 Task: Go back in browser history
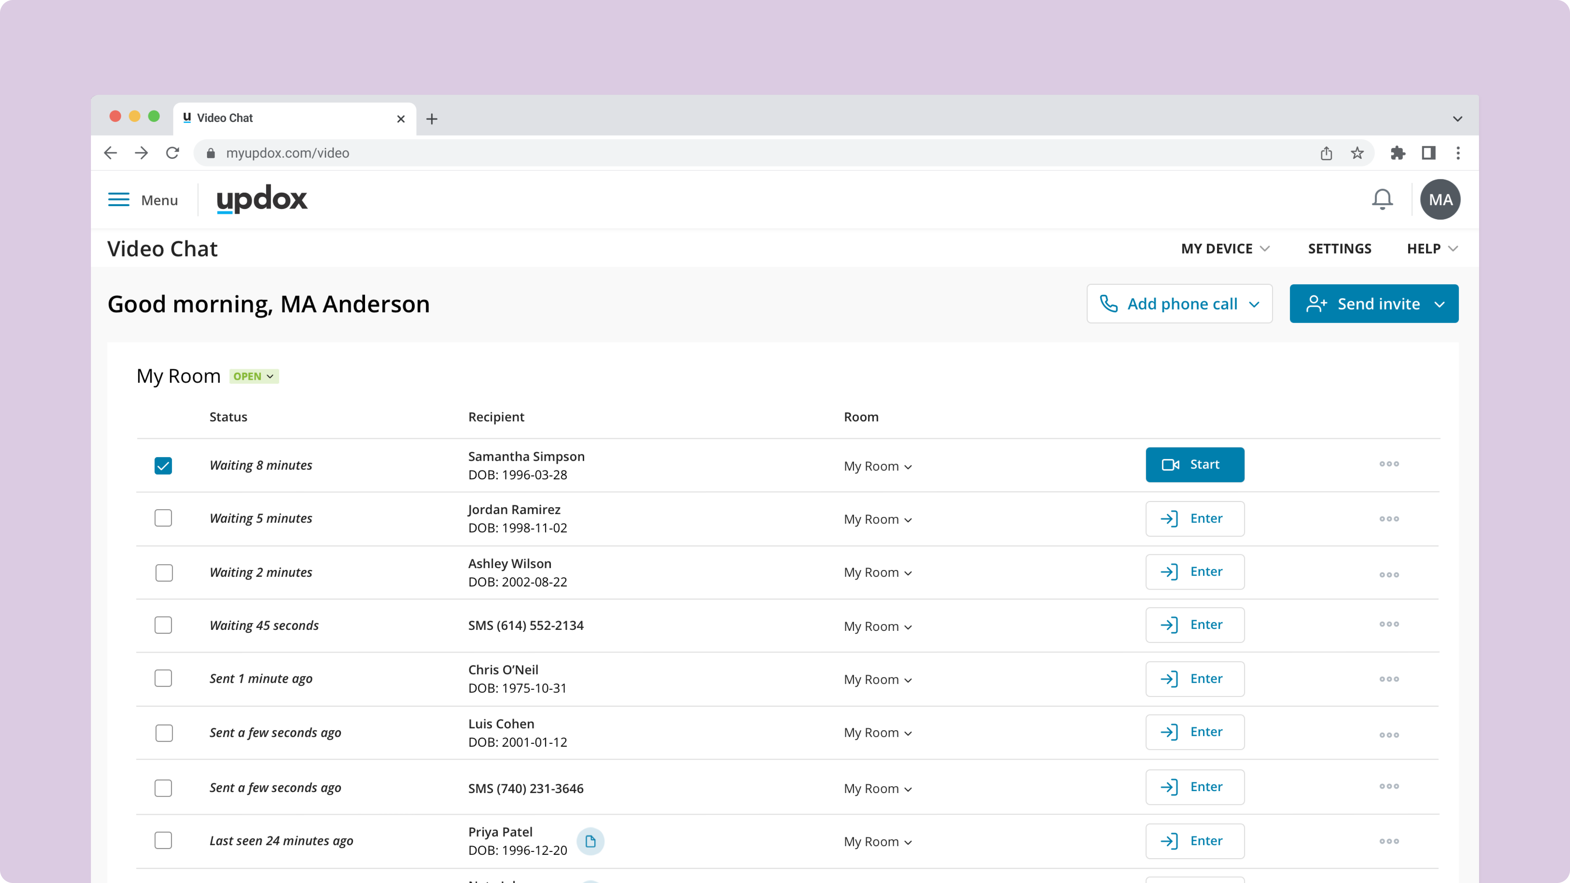pyautogui.click(x=110, y=153)
